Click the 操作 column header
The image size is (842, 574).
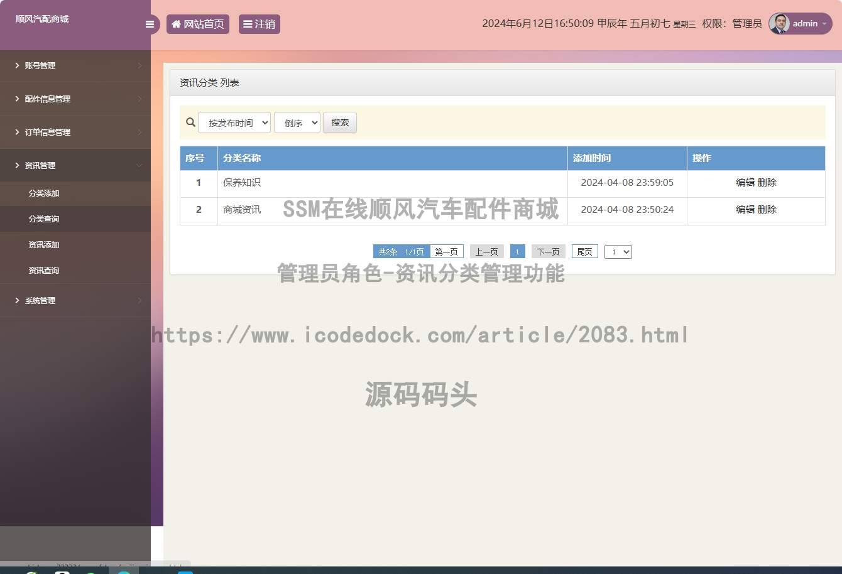(756, 158)
